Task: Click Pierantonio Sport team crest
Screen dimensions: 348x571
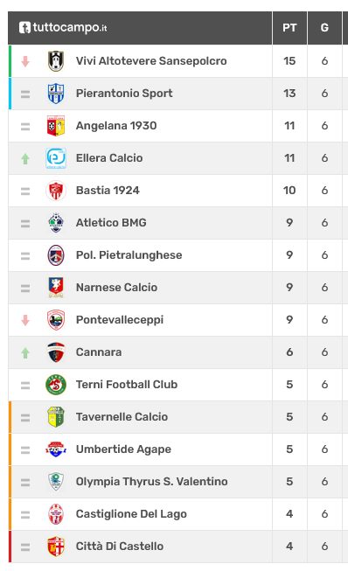Action: 56,94
